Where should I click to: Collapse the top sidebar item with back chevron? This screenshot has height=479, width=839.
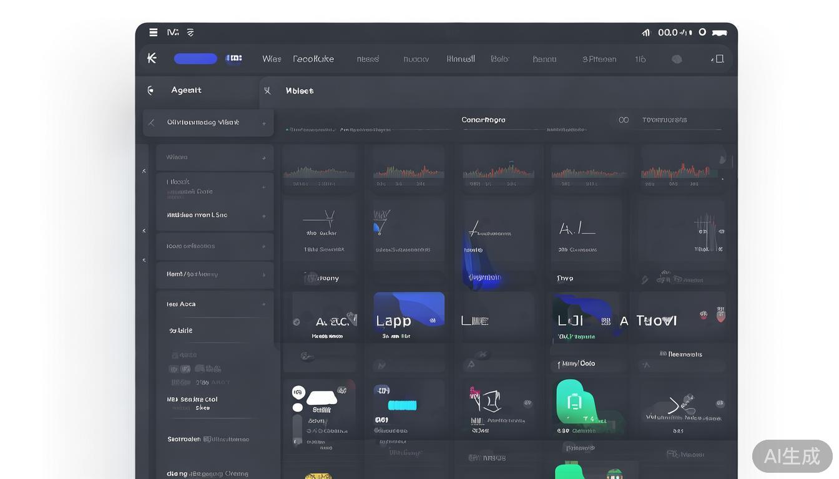click(x=152, y=123)
